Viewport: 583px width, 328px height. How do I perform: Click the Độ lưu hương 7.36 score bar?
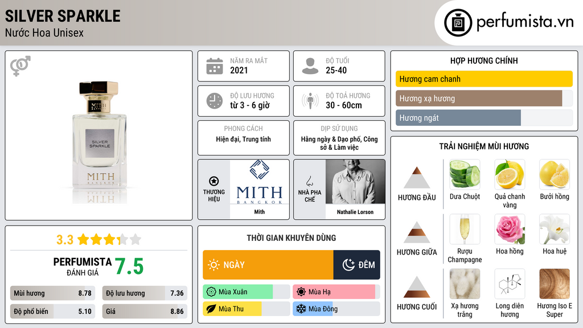click(x=145, y=293)
